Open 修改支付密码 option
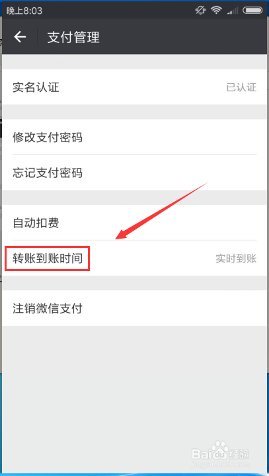The image size is (269, 476). tap(135, 138)
